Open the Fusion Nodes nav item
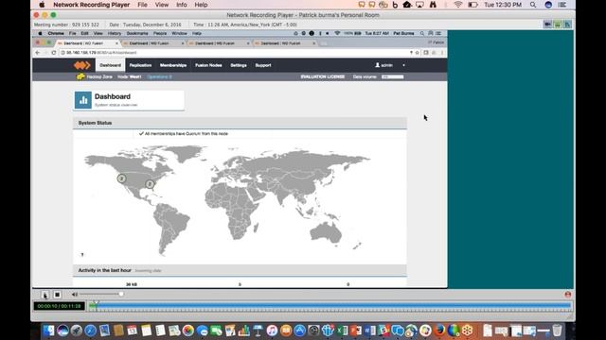This screenshot has width=606, height=340. pyautogui.click(x=208, y=65)
